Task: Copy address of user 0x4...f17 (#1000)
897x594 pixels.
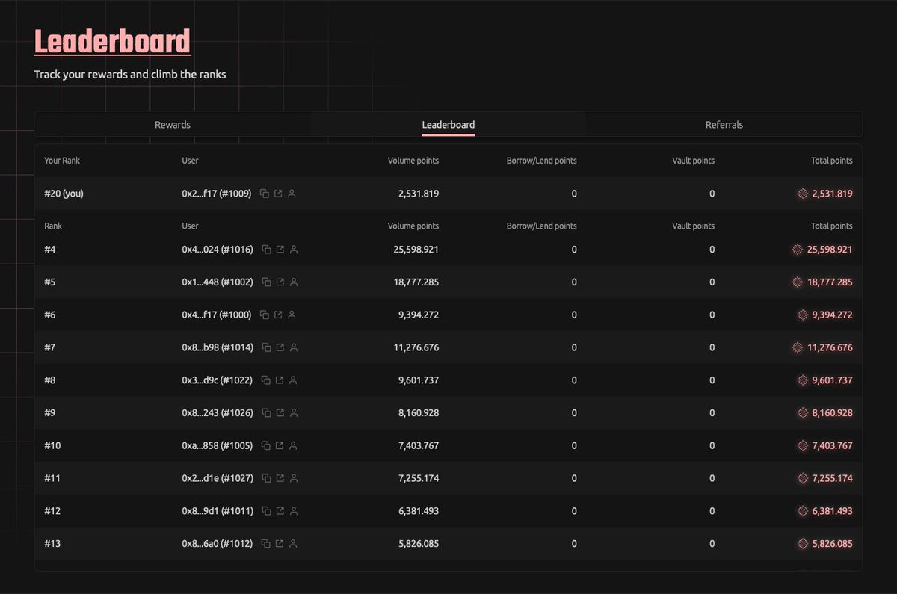Action: tap(265, 315)
